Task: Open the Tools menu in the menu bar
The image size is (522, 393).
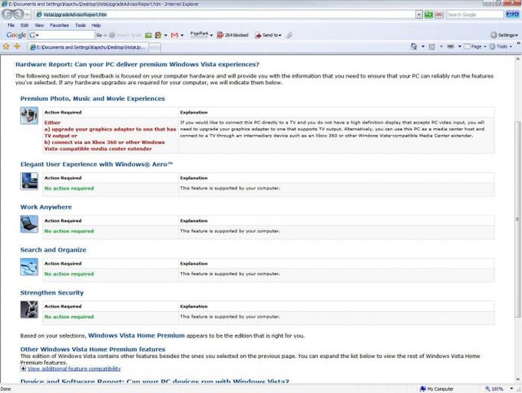Action: pos(81,25)
